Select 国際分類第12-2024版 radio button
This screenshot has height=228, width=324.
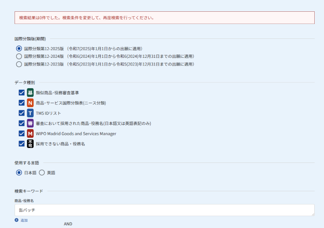coord(19,56)
